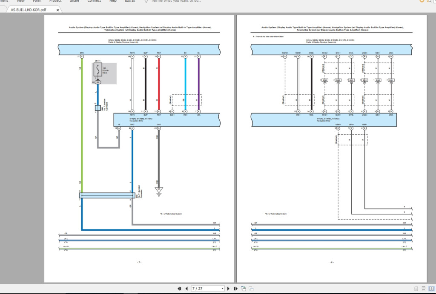Click the 'No. 11 Junction Connector' label

(x=140, y=192)
